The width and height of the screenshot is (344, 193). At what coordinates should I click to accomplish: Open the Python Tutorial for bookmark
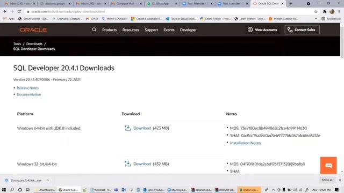point(283,19)
